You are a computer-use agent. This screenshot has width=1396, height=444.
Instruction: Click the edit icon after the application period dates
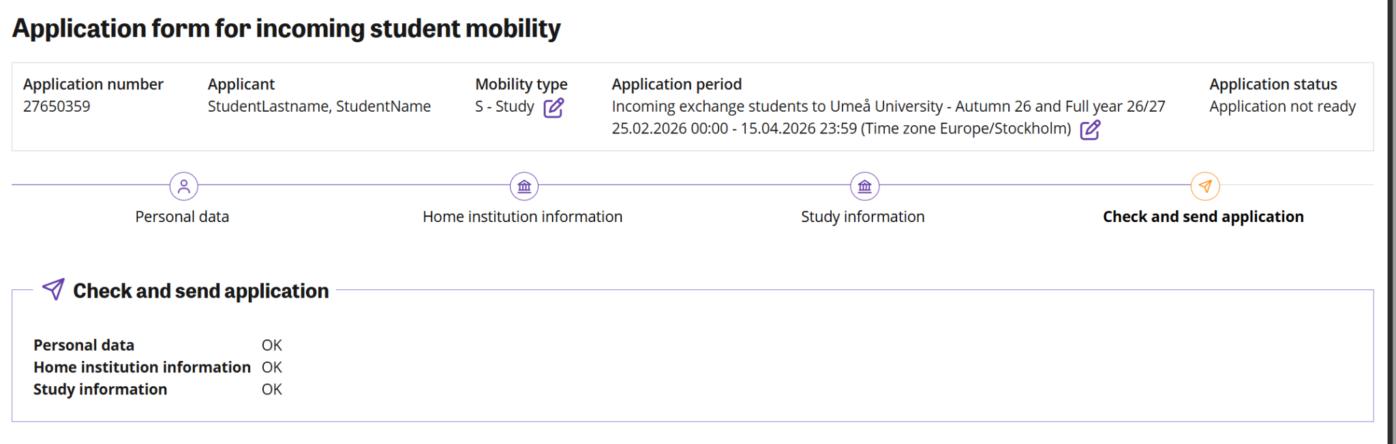point(1090,129)
